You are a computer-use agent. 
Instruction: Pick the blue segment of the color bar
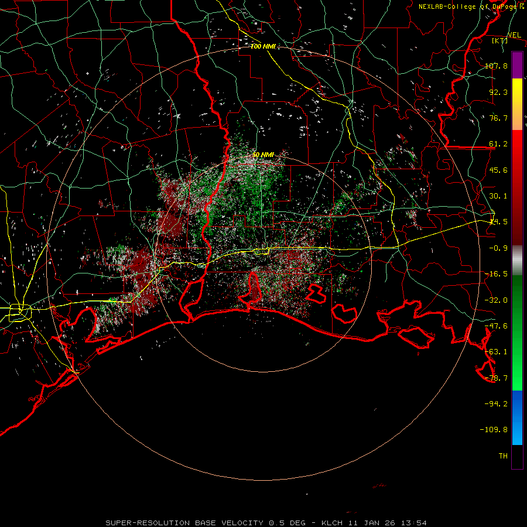[x=517, y=418]
